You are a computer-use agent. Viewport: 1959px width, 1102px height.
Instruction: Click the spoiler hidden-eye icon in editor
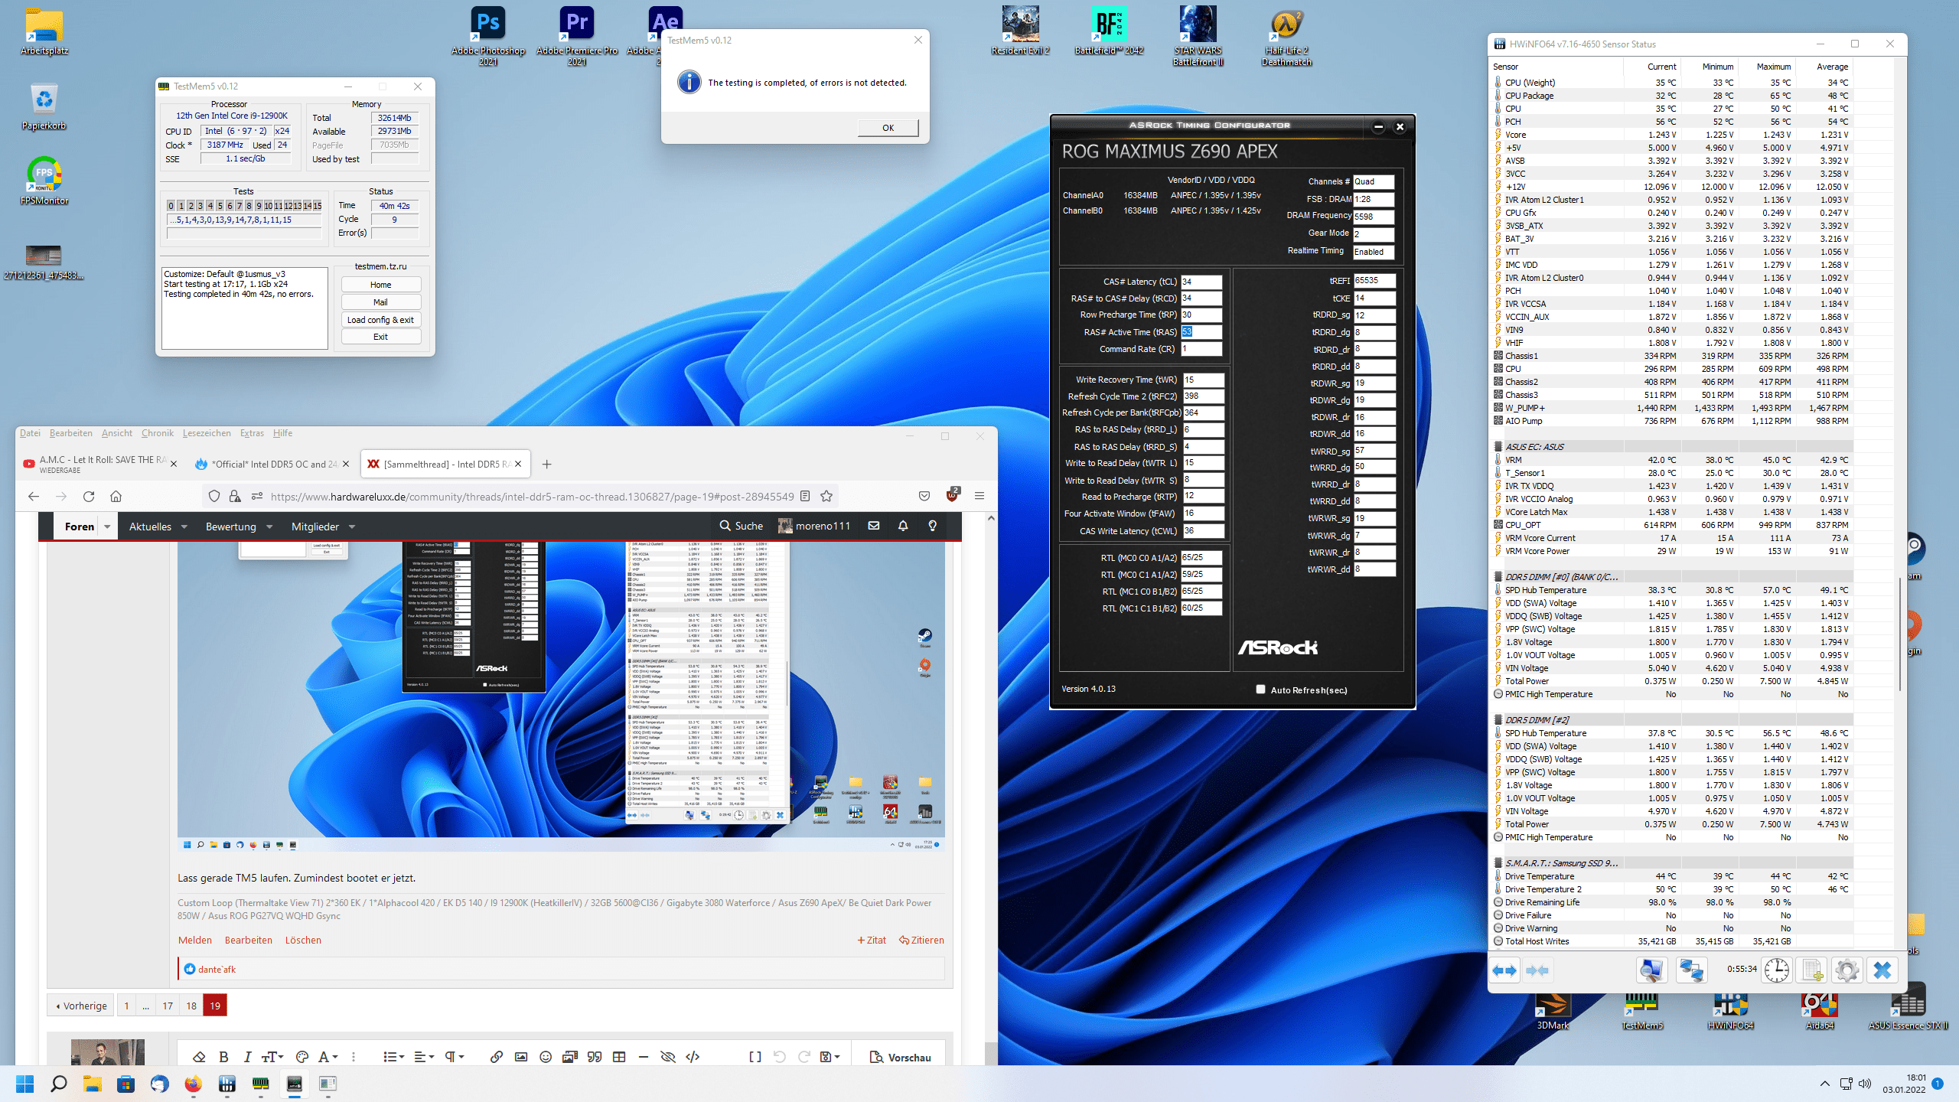point(668,1057)
